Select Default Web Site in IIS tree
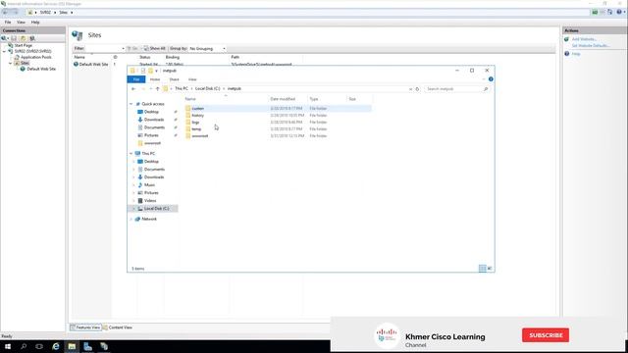This screenshot has width=628, height=353. pos(41,69)
